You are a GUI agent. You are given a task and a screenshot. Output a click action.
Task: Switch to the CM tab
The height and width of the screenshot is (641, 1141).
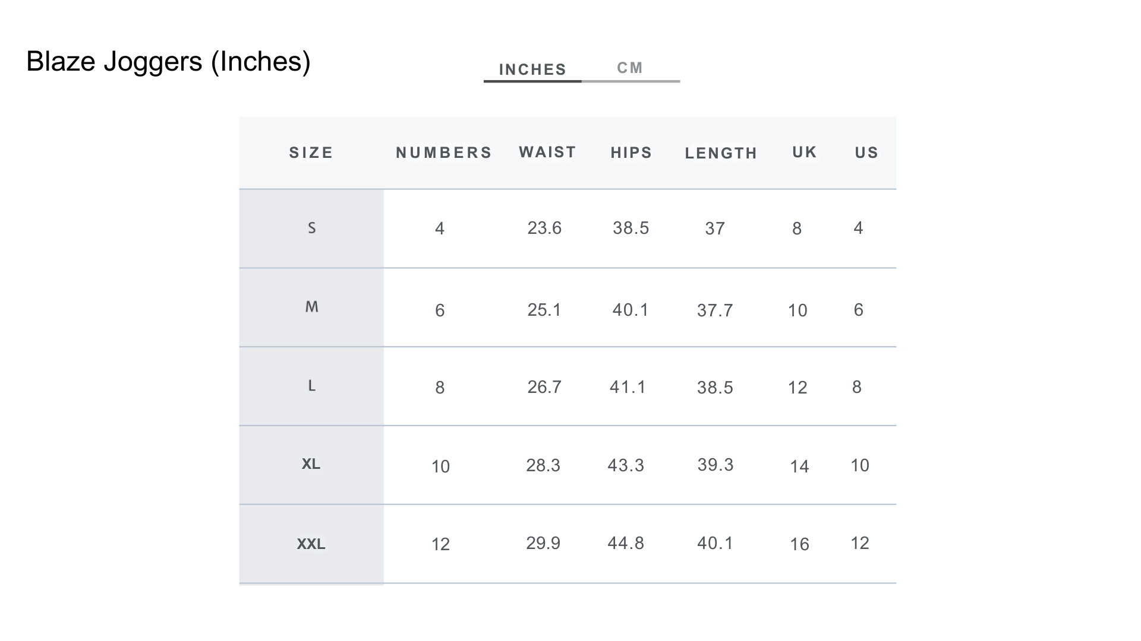point(630,68)
